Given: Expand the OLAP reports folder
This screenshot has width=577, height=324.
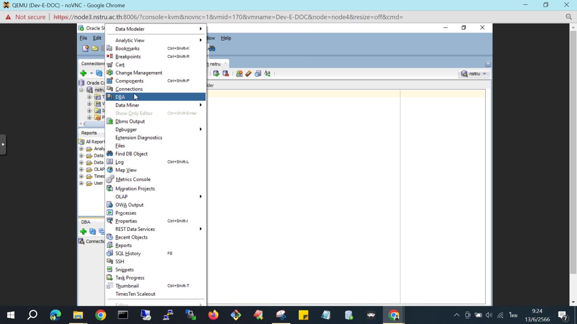Looking at the screenshot, I should [81, 169].
